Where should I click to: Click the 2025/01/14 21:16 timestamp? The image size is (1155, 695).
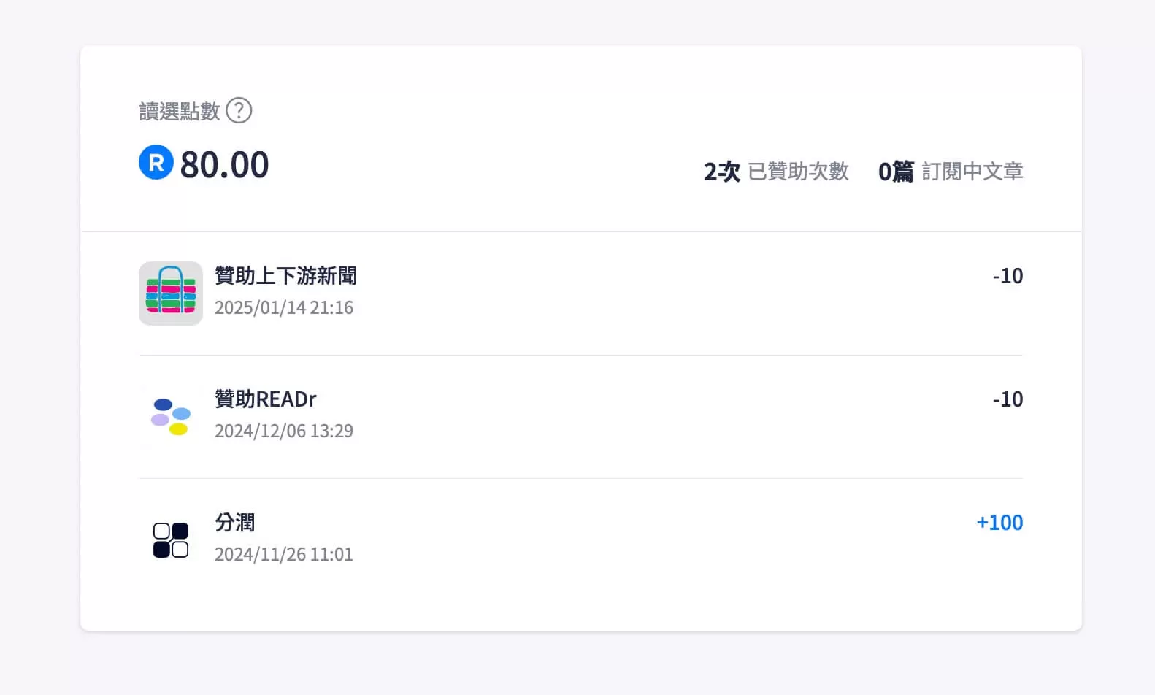(x=284, y=308)
